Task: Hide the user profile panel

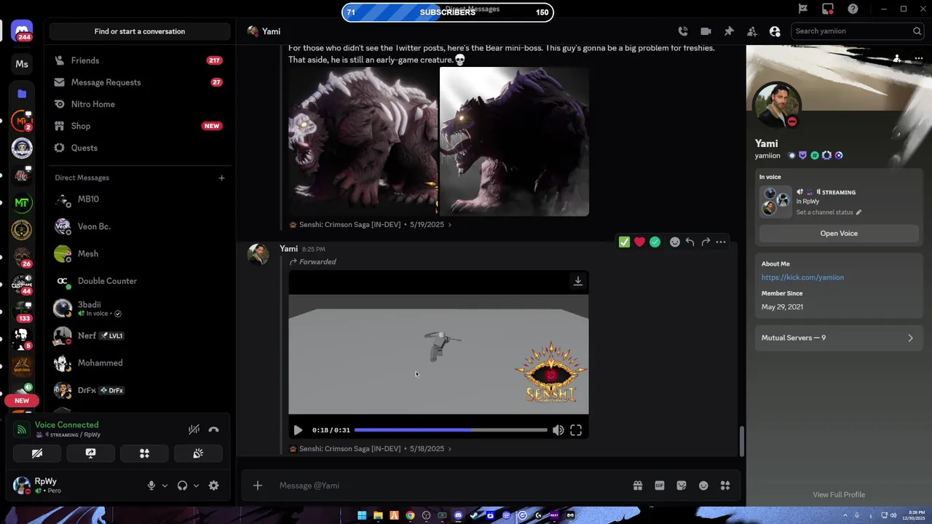Action: point(775,31)
